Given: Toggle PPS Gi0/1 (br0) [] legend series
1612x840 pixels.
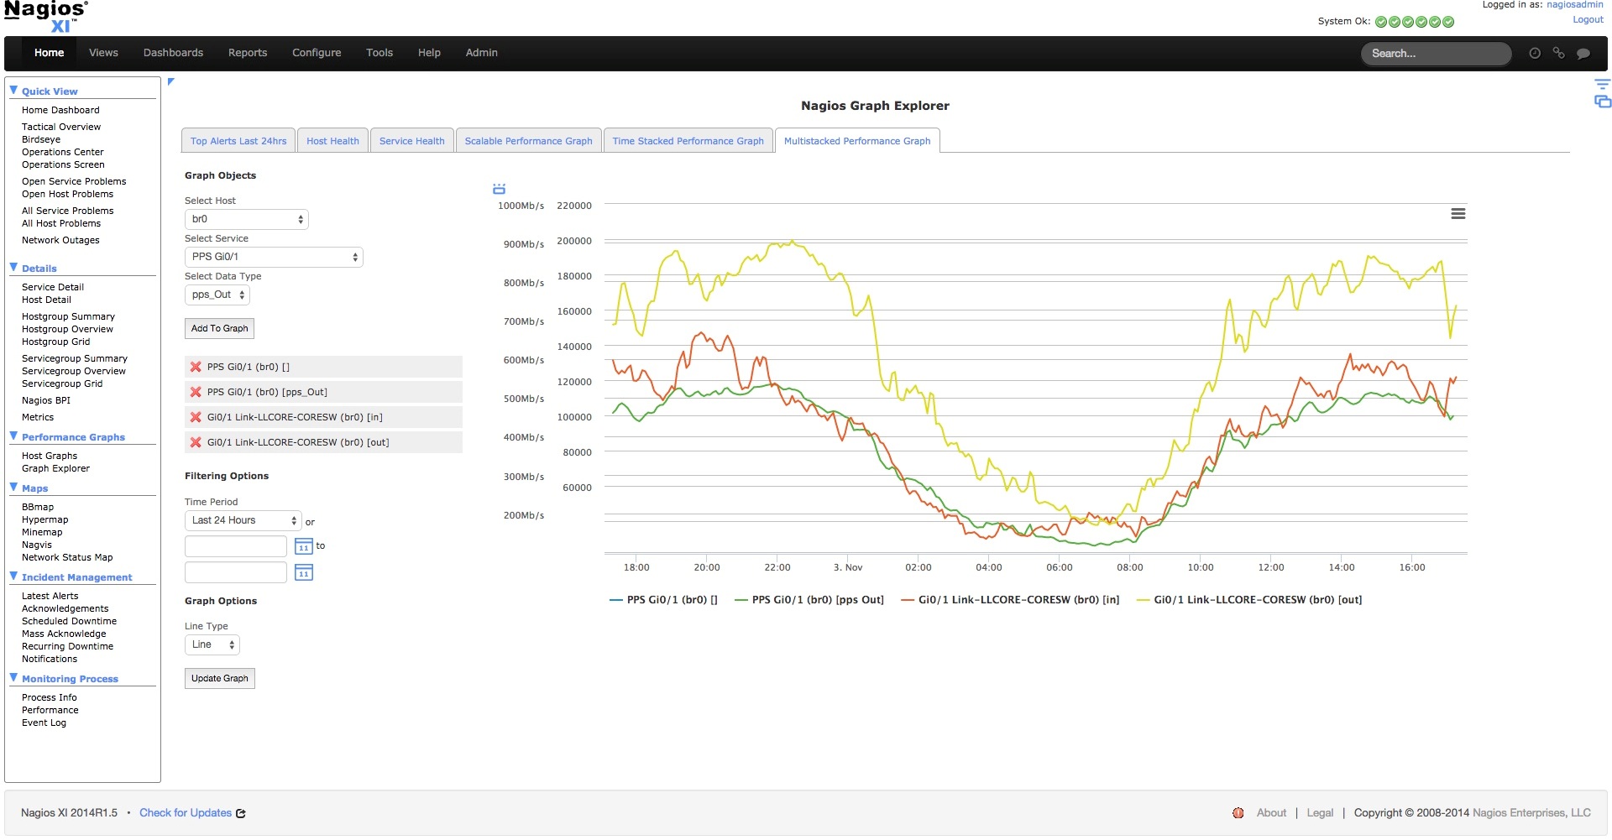Looking at the screenshot, I should [x=663, y=600].
